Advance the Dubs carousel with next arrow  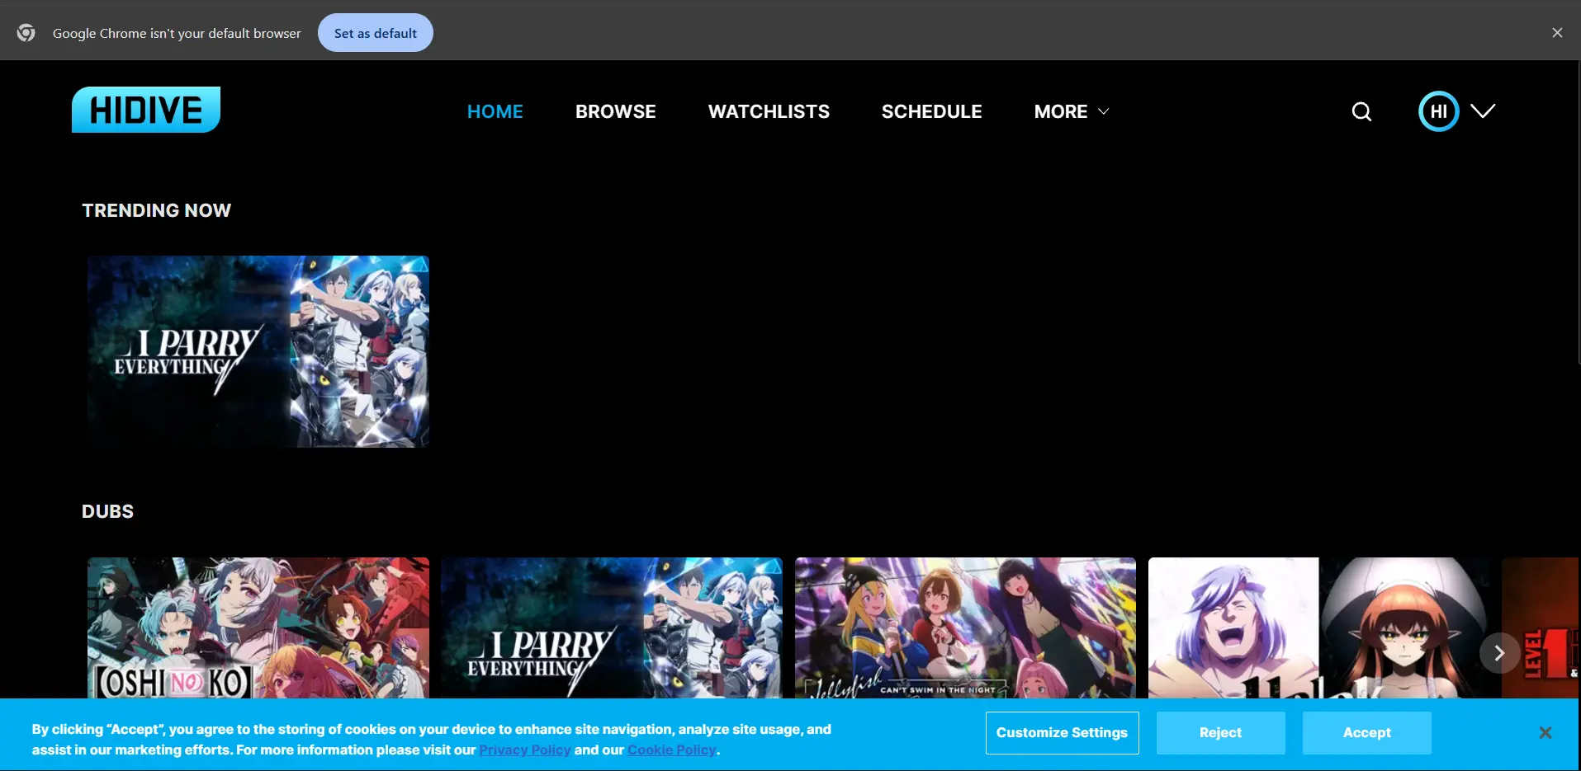pos(1499,653)
